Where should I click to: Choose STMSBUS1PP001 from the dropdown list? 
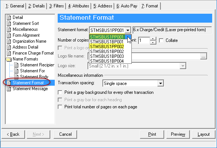[110, 37]
